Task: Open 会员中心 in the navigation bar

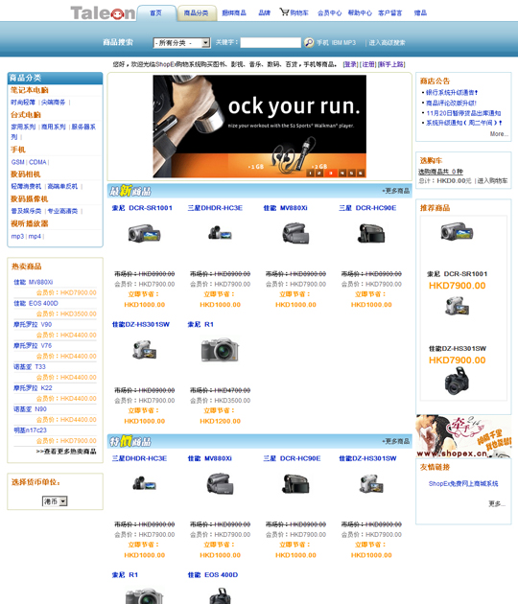Action: click(329, 12)
